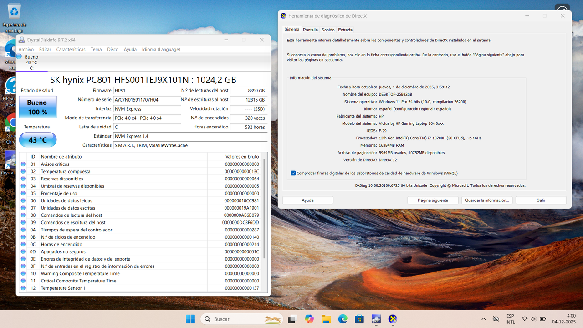The width and height of the screenshot is (583, 328).
Task: Open the Microsoft Store from the taskbar
Action: 359,318
